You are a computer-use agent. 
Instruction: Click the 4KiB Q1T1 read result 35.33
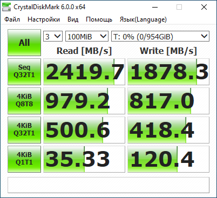click(84, 159)
